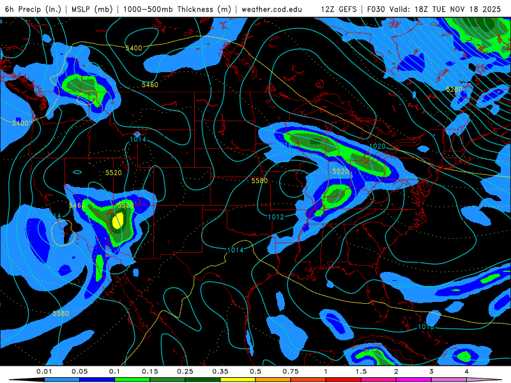Click the yellow precipitation maximum in the Southwest
Screen dimensions: 511x383
(118, 220)
